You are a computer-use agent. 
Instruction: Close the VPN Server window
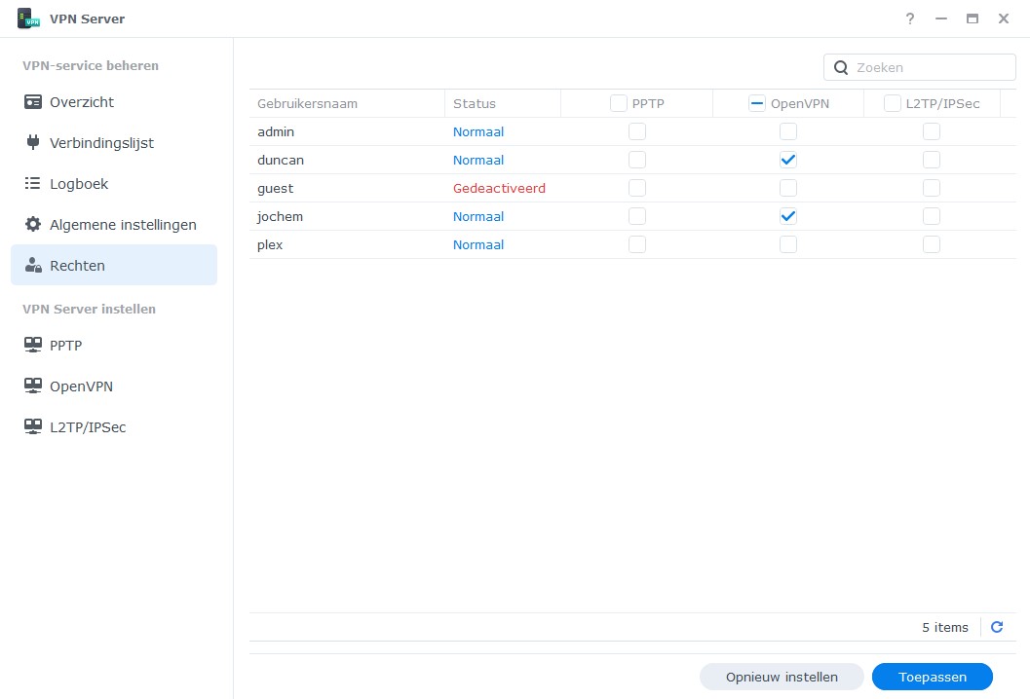point(1003,18)
